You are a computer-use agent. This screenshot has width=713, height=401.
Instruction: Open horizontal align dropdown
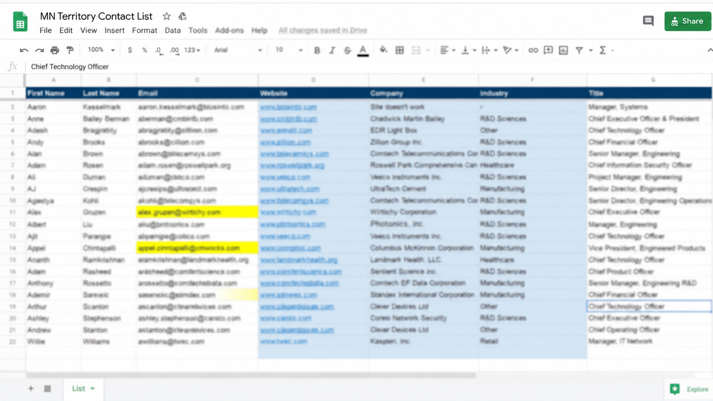(x=447, y=50)
